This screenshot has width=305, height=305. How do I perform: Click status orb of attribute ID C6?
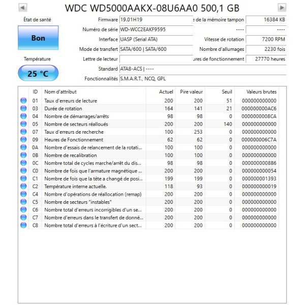click(x=23, y=209)
